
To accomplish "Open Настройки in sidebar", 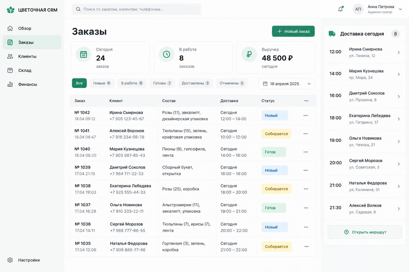I will coord(32,260).
